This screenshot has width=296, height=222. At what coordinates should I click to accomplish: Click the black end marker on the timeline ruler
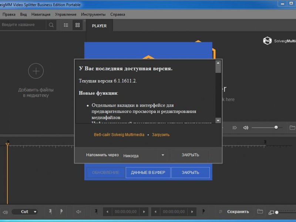pyautogui.click(x=265, y=142)
